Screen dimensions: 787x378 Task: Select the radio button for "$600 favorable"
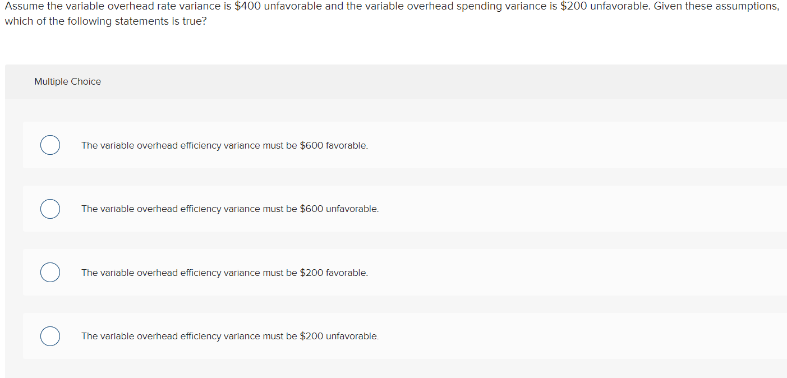(x=50, y=145)
